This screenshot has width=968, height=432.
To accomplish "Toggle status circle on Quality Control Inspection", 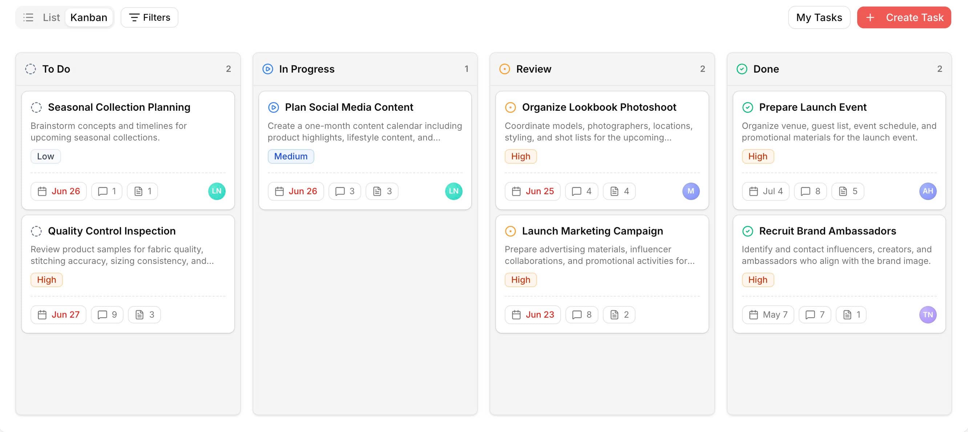I will tap(36, 231).
